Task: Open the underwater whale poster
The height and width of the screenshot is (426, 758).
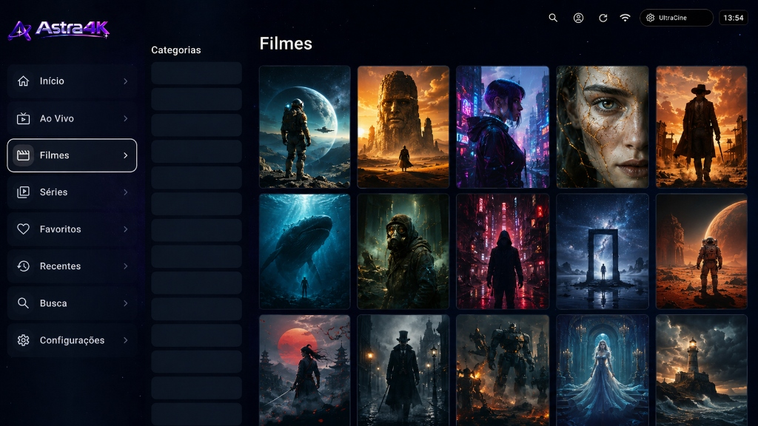Action: (304, 251)
